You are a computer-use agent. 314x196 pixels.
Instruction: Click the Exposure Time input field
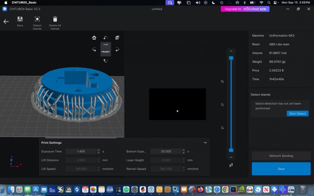tap(81, 152)
